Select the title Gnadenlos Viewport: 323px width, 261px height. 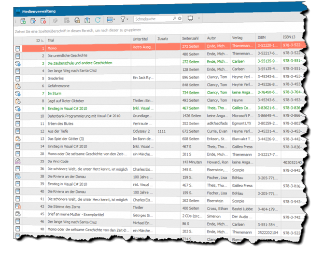(56, 78)
